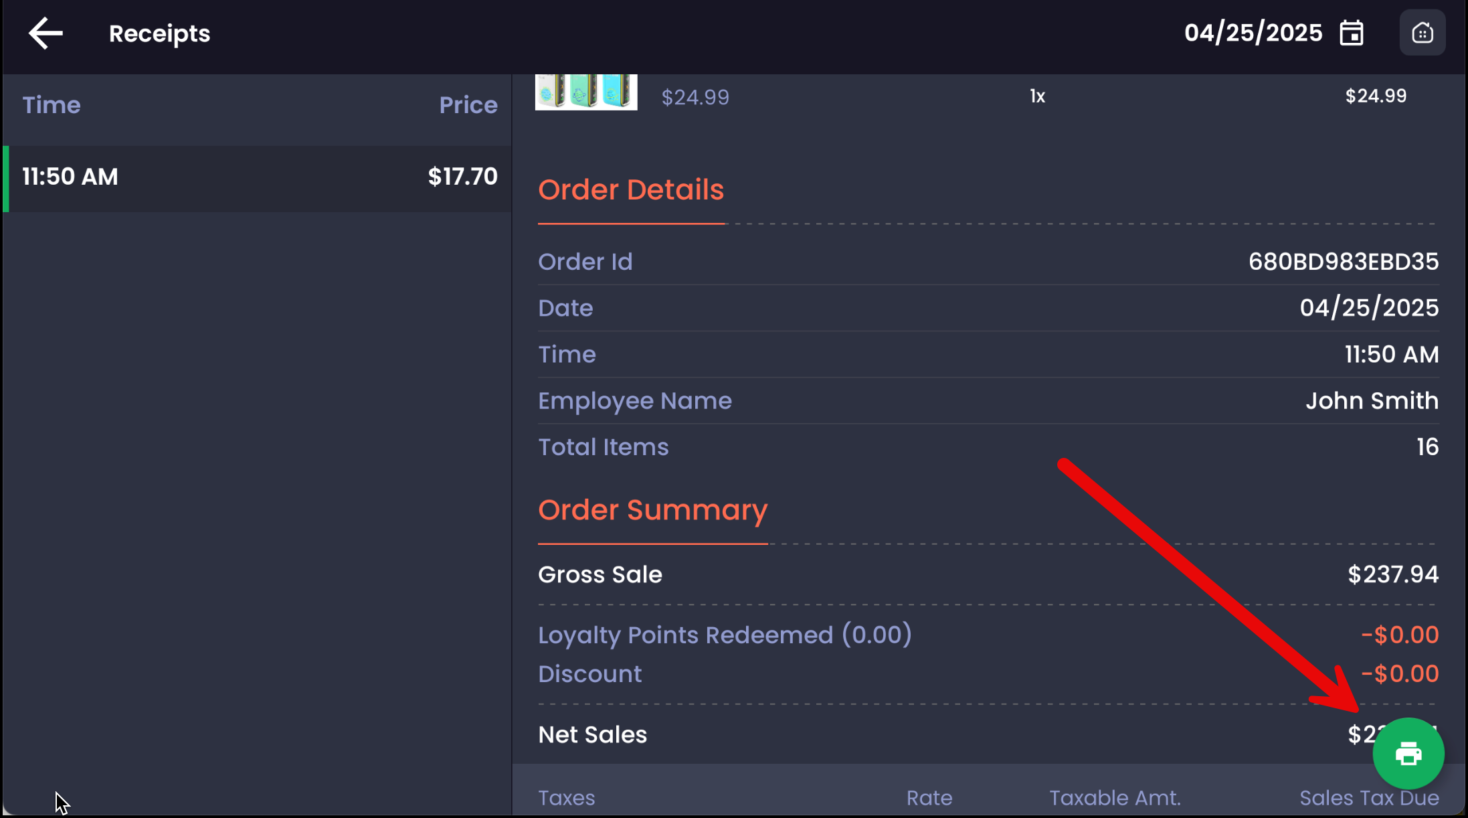Click employee name John Smith
This screenshot has width=1468, height=818.
tap(1372, 401)
